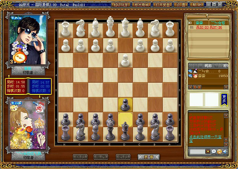Image resolution: width=238 pixels, height=169 pixels.
Task: Click the first white item slot
Action: click(x=196, y=99)
